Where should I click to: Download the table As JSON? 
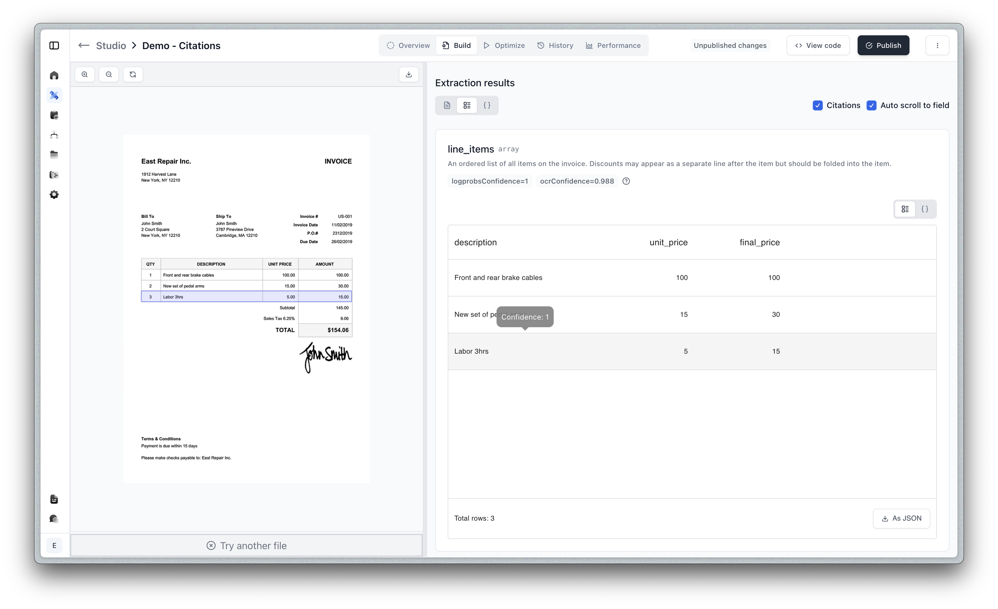(x=901, y=518)
